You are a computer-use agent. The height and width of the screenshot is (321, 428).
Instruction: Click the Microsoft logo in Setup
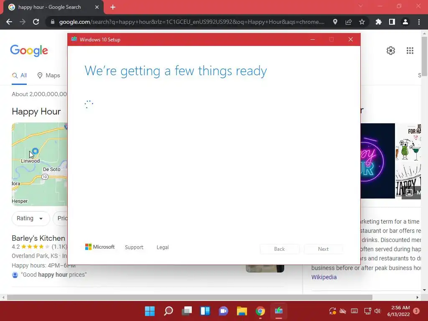pyautogui.click(x=100, y=247)
